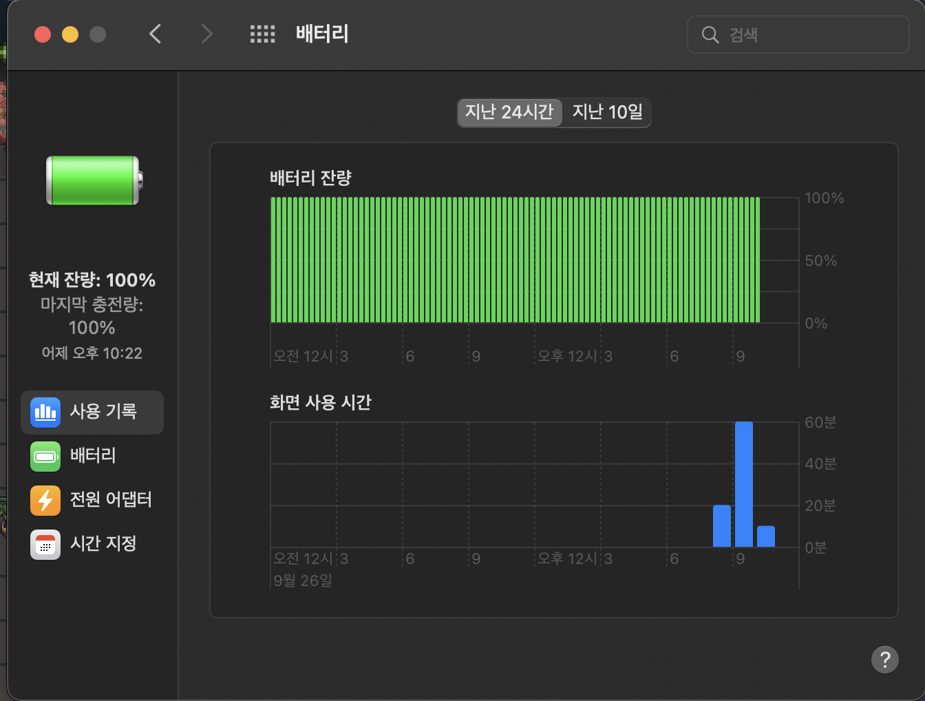
Task: Select the 지난 24시간 tab
Action: (509, 112)
